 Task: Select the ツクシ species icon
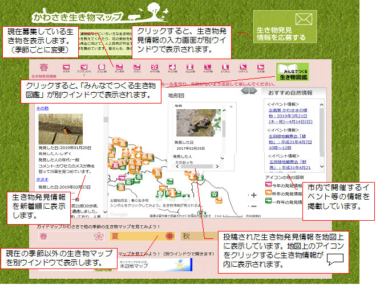pyautogui.click(x=137, y=67)
